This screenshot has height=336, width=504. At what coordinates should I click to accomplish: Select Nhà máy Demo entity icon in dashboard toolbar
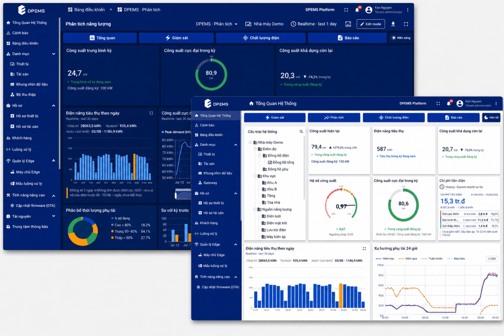[248, 24]
